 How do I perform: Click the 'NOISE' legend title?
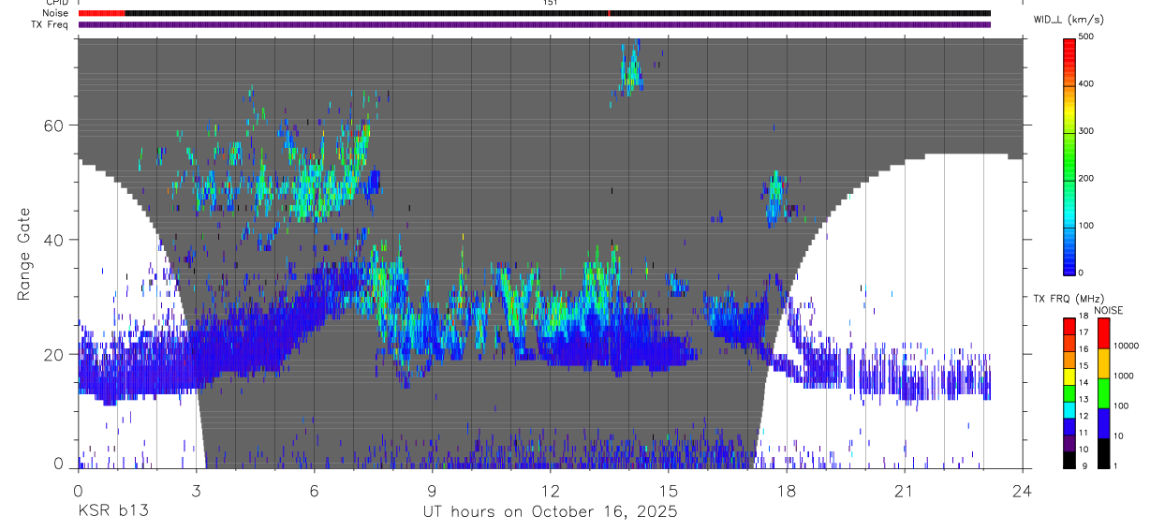pyautogui.click(x=1109, y=310)
